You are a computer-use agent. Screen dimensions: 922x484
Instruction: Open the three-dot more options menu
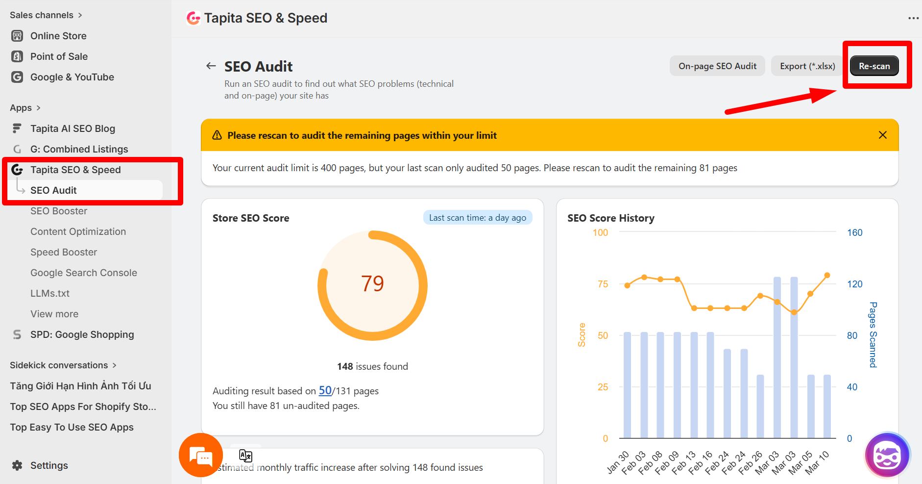(x=913, y=18)
